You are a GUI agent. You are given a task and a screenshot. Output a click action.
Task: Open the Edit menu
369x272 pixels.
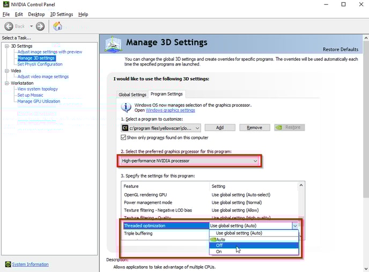click(19, 14)
